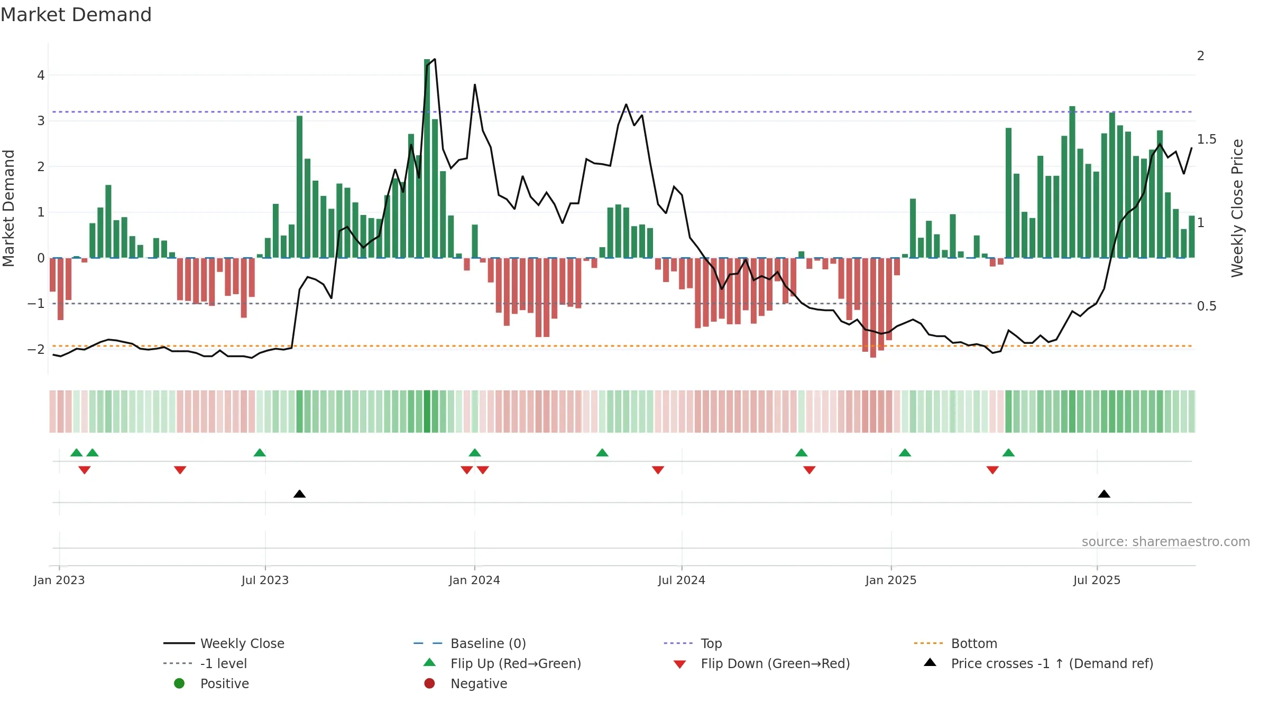Toggle the Top dotted line legend entry
1269x713 pixels.
tap(693, 643)
